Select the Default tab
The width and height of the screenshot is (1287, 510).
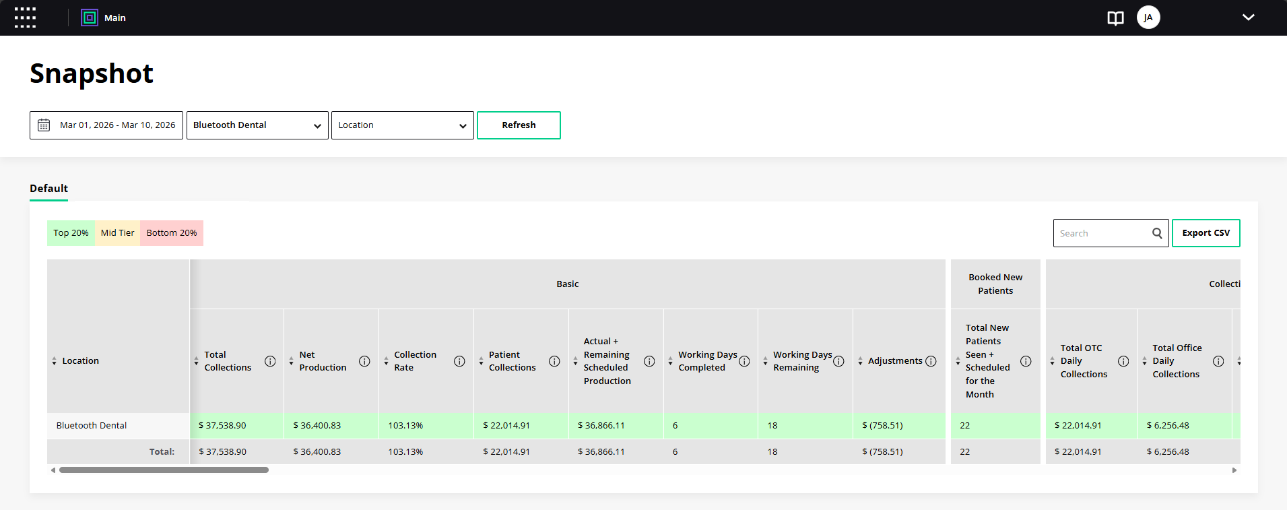(48, 189)
